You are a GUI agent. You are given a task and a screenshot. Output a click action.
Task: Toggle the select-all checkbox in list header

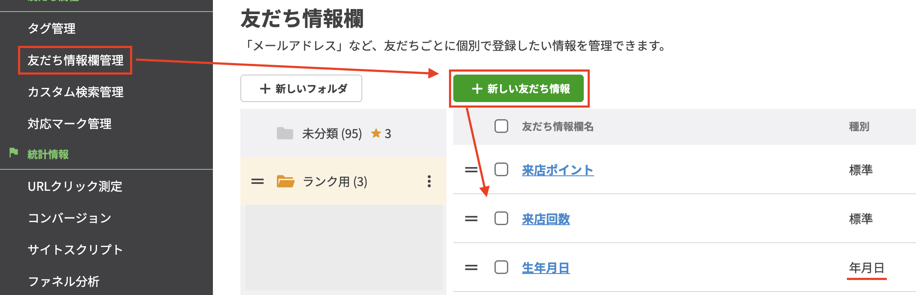pos(501,126)
